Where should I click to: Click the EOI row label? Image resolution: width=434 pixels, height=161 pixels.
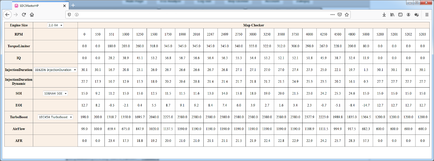19,105
